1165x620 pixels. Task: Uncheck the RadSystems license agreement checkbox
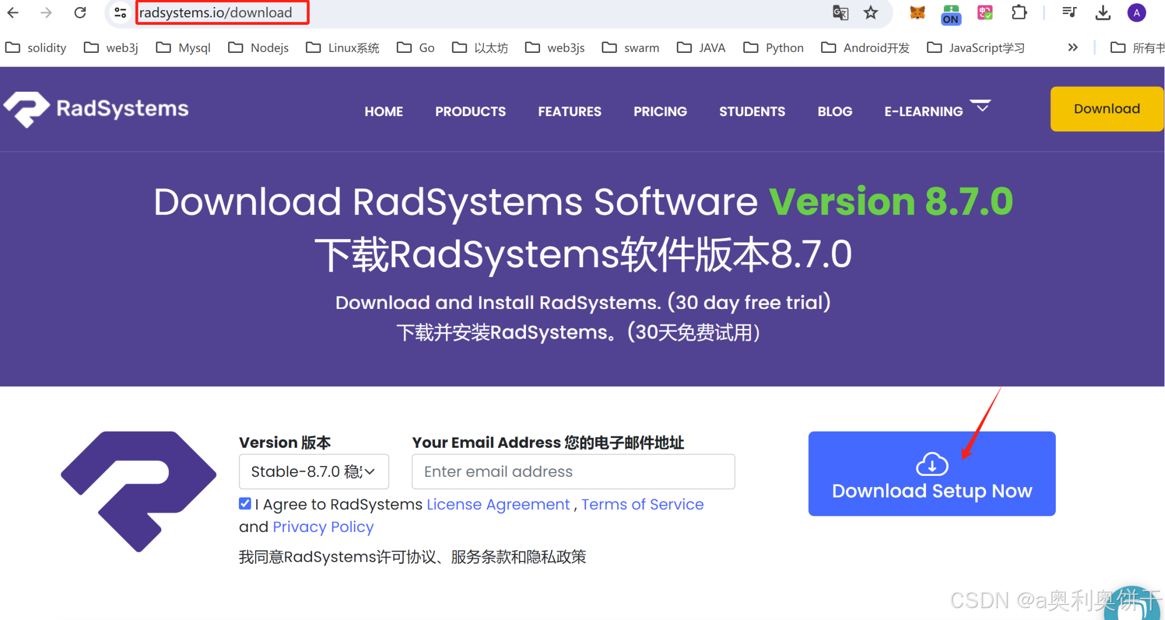tap(245, 503)
